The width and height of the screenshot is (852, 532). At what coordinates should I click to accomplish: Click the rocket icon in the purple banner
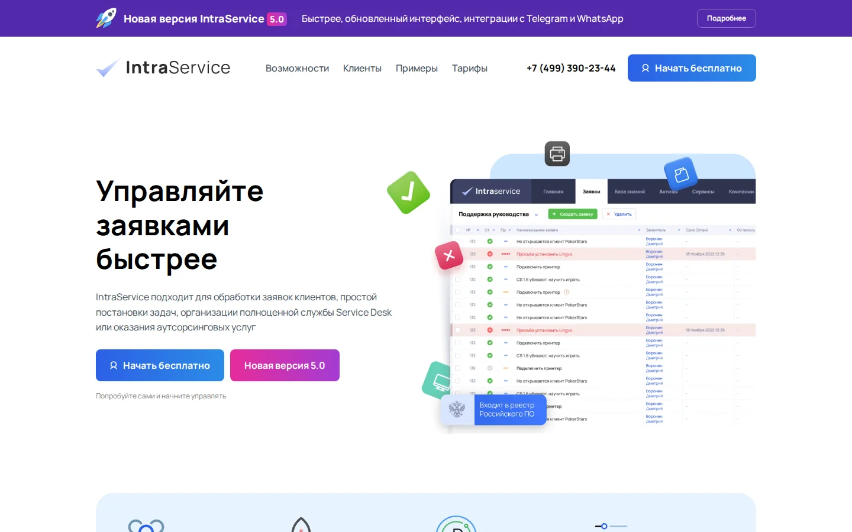[106, 18]
